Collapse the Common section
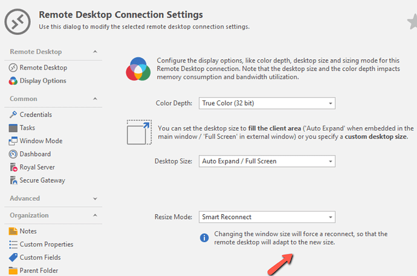The width and height of the screenshot is (417, 276). [95, 99]
